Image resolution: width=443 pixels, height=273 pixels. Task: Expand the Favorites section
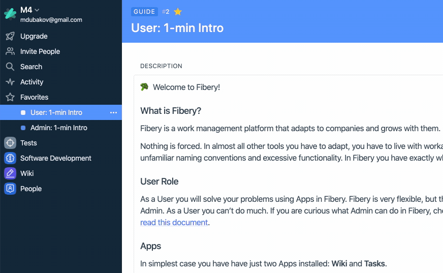click(x=34, y=97)
